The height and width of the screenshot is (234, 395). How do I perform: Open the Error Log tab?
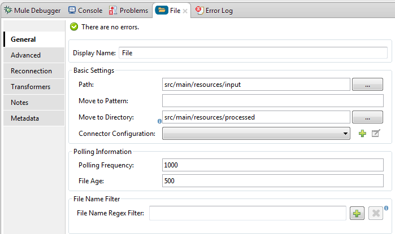(x=214, y=11)
